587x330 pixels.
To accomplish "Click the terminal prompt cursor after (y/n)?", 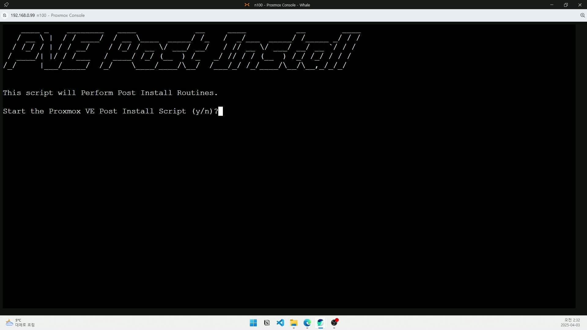I will coord(220,111).
